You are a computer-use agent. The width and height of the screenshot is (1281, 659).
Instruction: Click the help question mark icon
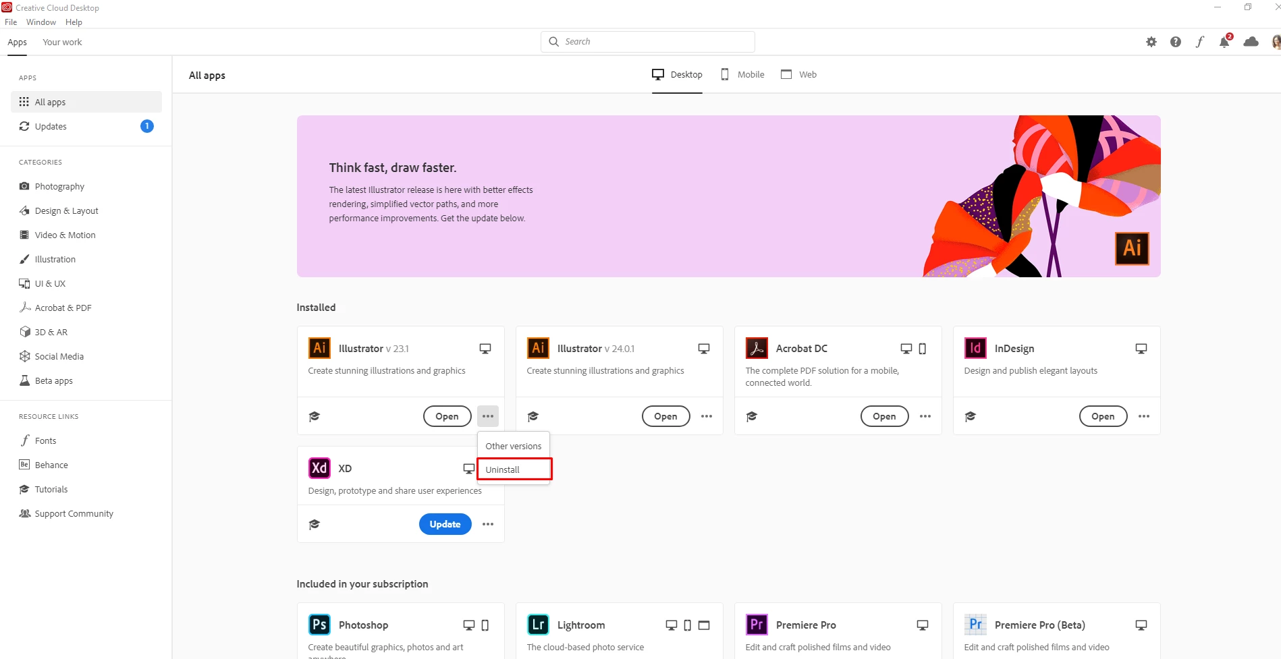pos(1176,42)
